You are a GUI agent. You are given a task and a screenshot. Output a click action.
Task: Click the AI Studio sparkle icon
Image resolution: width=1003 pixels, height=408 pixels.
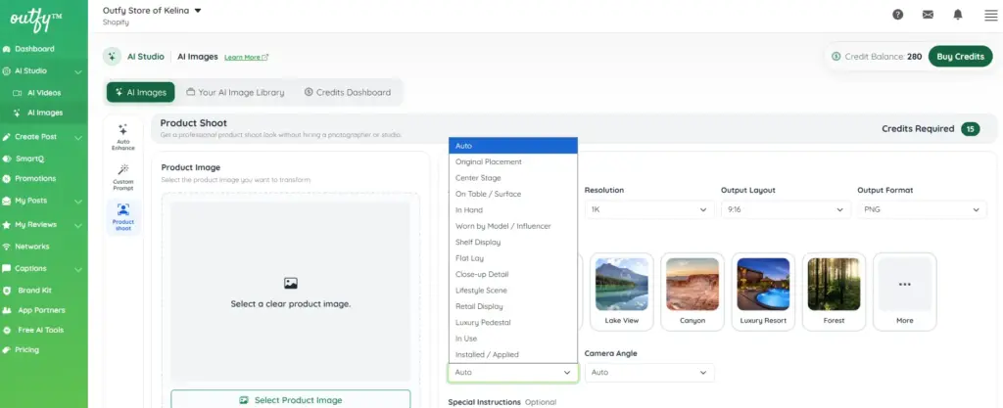click(112, 56)
